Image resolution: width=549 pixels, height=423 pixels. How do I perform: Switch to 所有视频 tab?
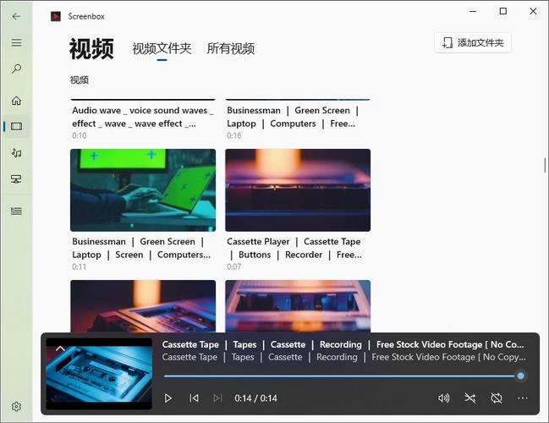(230, 49)
